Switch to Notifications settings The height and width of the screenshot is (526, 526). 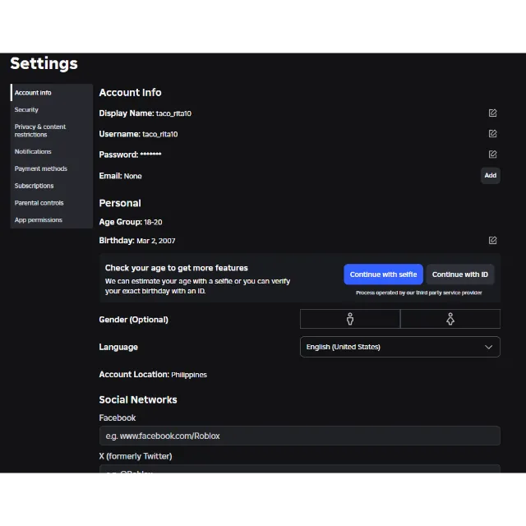click(x=33, y=151)
